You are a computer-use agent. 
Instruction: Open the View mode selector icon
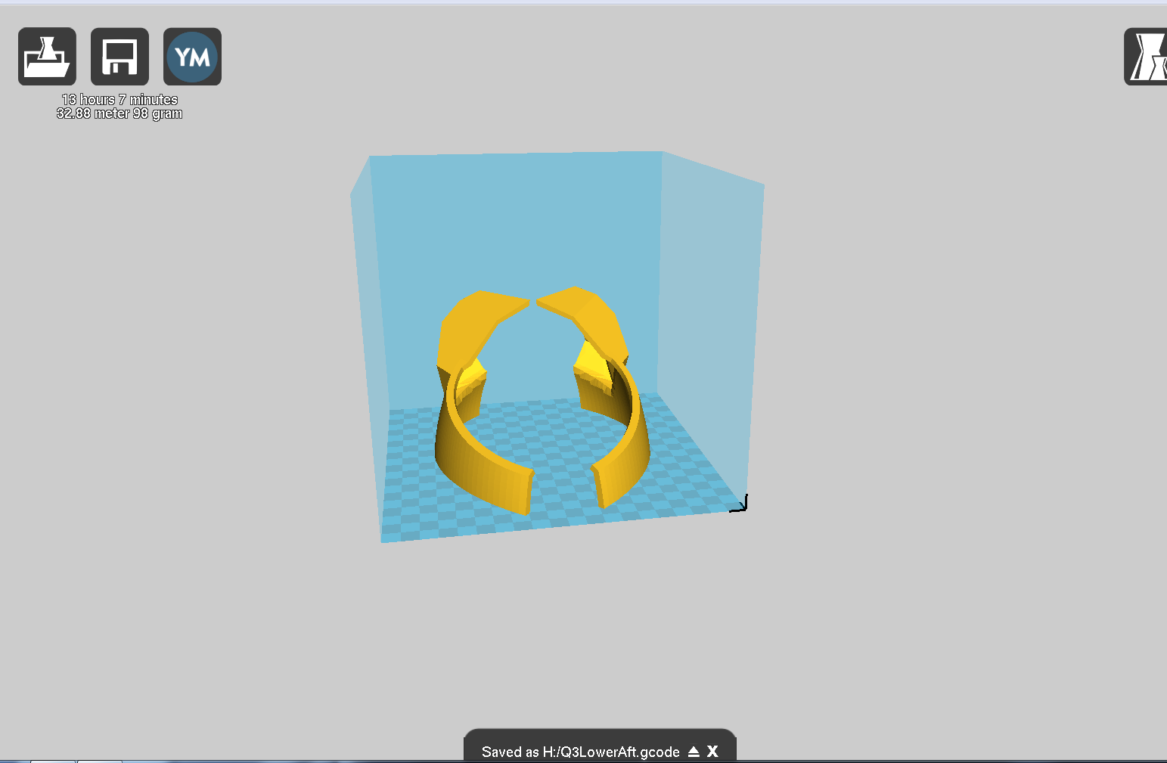1146,57
